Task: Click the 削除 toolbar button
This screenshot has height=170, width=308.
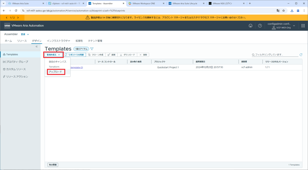Action: [x=143, y=55]
